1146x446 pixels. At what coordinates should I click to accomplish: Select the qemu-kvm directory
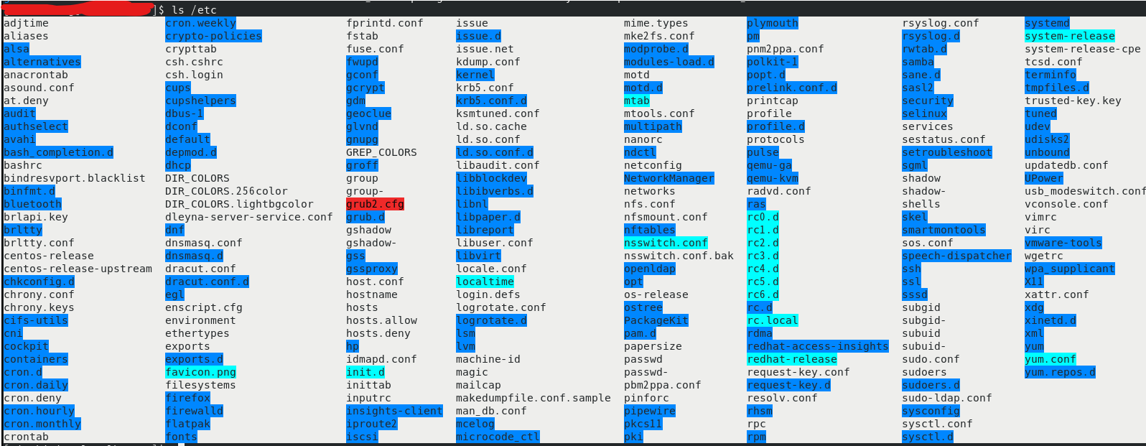(773, 178)
